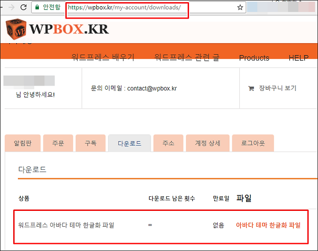Open the 워드프레스 관련 글 menu
318x251 pixels.
click(187, 57)
